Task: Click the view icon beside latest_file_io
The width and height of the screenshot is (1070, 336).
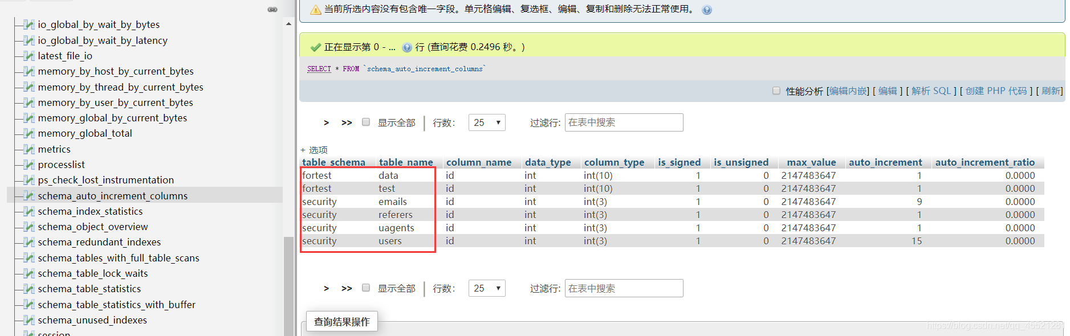Action: [30, 56]
